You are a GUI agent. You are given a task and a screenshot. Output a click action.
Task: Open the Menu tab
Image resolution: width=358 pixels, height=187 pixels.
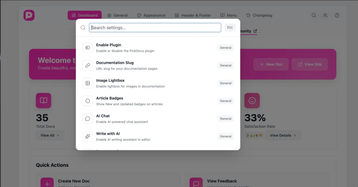tap(229, 15)
